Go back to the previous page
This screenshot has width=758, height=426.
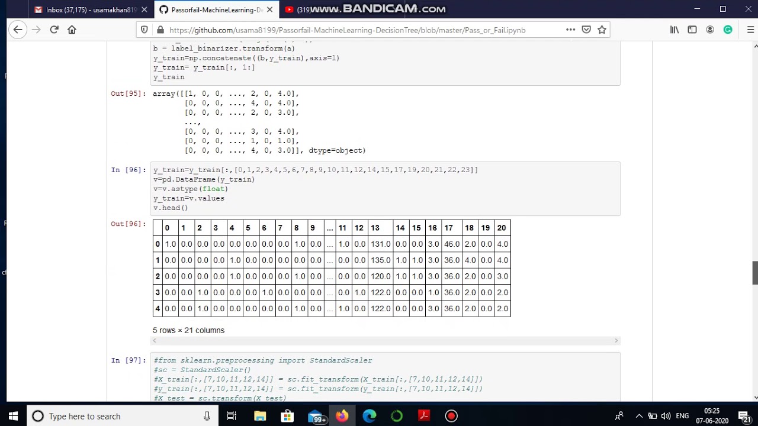[18, 30]
